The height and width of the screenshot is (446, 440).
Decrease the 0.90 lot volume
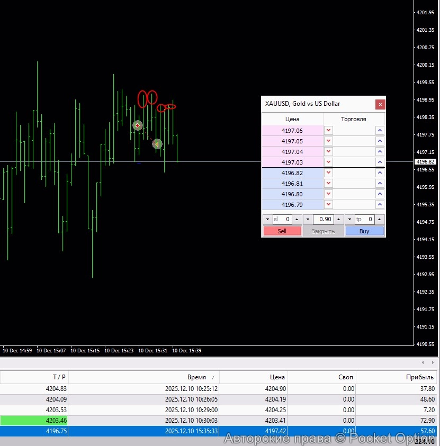point(308,220)
